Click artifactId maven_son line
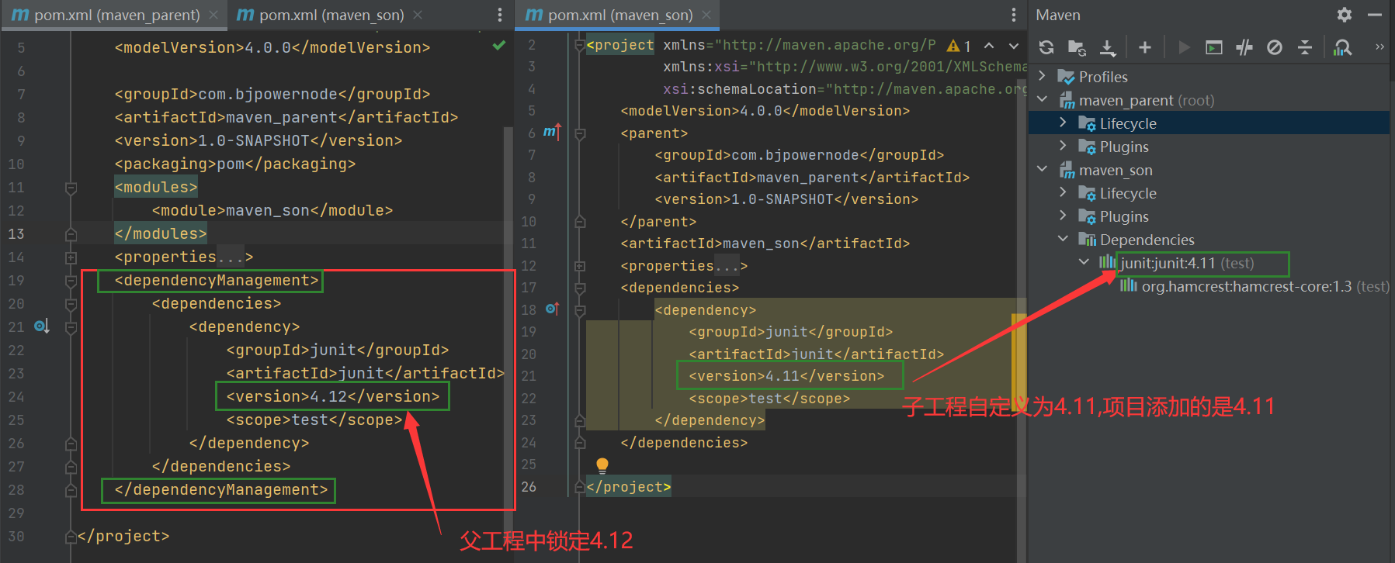1395x563 pixels. click(765, 244)
